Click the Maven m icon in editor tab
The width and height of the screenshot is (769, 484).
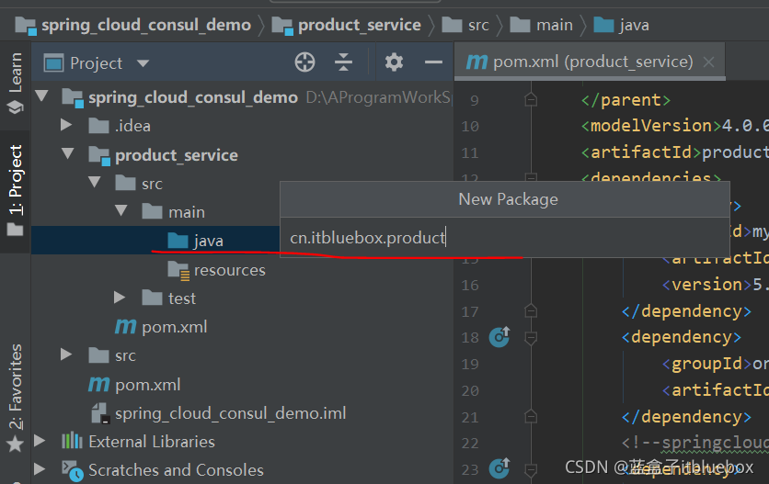pos(476,62)
